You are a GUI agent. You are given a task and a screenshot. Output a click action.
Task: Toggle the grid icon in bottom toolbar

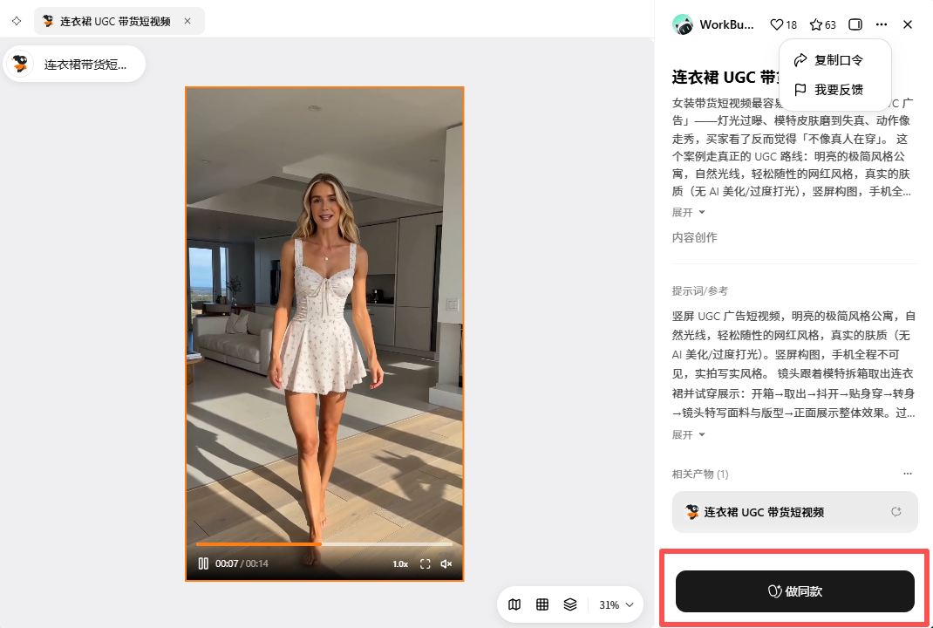tap(542, 604)
